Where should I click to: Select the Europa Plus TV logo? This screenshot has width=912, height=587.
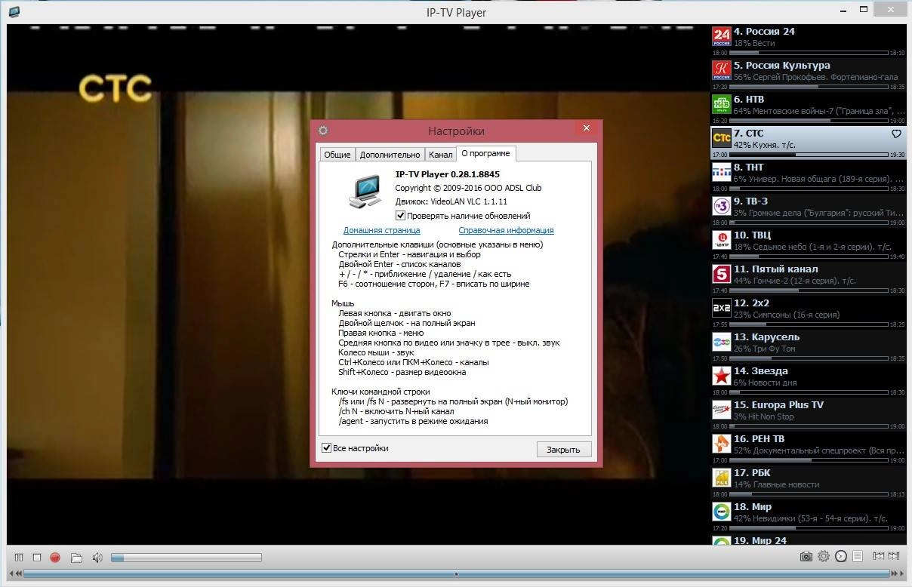722,410
